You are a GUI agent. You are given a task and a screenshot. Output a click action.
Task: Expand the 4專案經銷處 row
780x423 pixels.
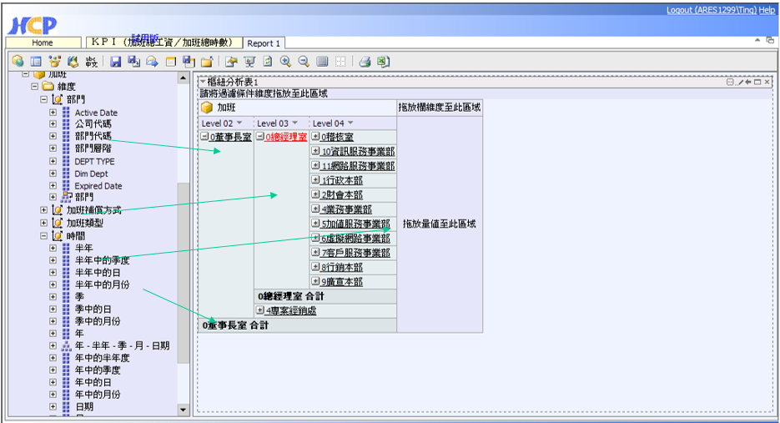point(259,310)
